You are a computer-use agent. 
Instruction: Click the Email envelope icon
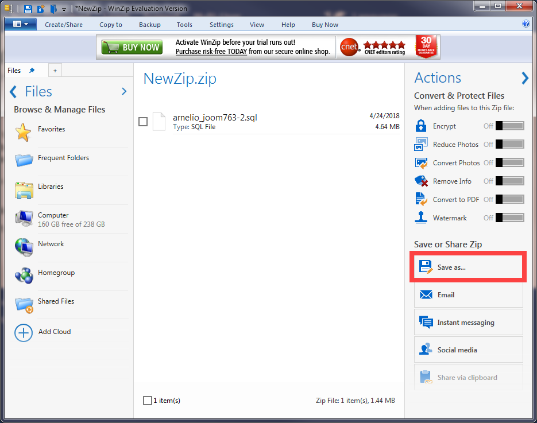point(426,295)
